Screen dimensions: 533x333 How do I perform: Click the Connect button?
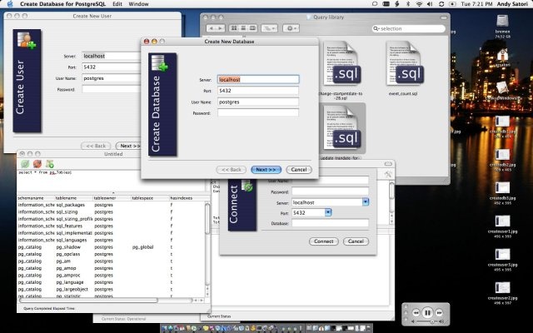pos(322,241)
